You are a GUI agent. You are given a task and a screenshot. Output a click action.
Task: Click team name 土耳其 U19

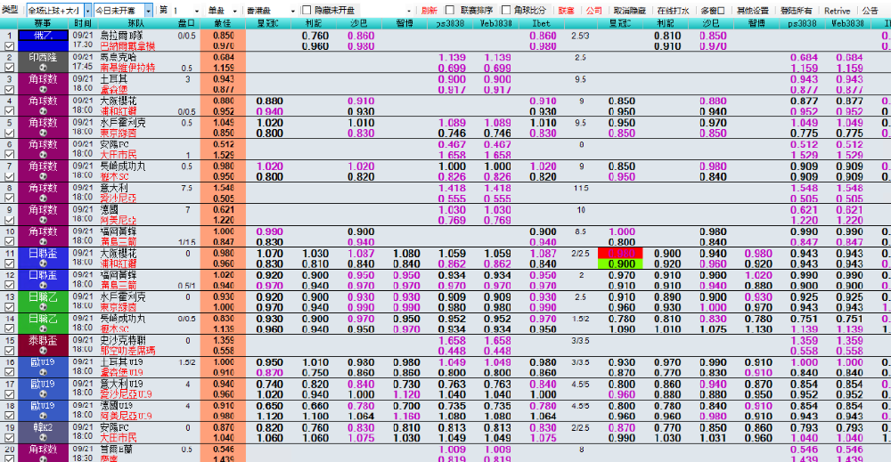coord(121,362)
